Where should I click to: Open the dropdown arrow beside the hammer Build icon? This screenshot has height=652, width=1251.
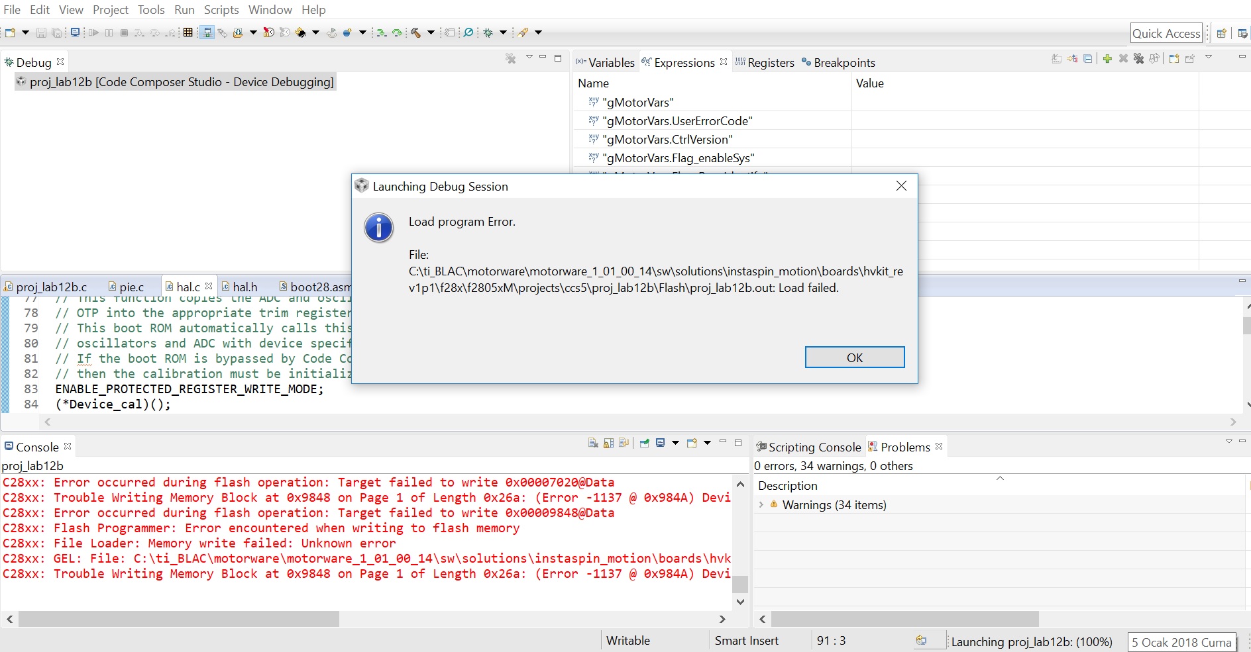(x=431, y=32)
